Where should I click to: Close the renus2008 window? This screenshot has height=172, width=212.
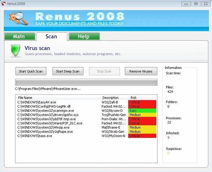(206, 4)
